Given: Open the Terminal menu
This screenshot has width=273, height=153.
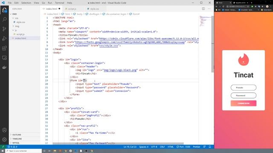Looking at the screenshot, I should tap(60, 3).
